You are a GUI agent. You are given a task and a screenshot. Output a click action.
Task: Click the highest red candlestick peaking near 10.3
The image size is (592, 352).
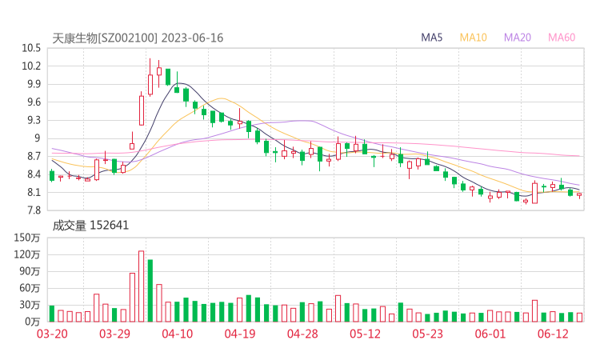pyautogui.click(x=150, y=78)
